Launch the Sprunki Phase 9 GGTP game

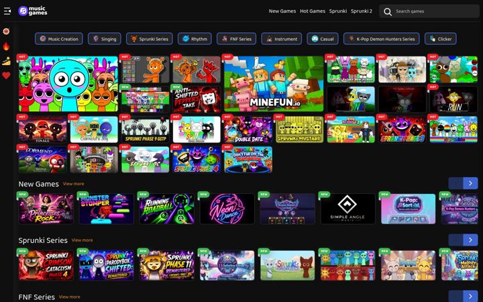point(146,129)
